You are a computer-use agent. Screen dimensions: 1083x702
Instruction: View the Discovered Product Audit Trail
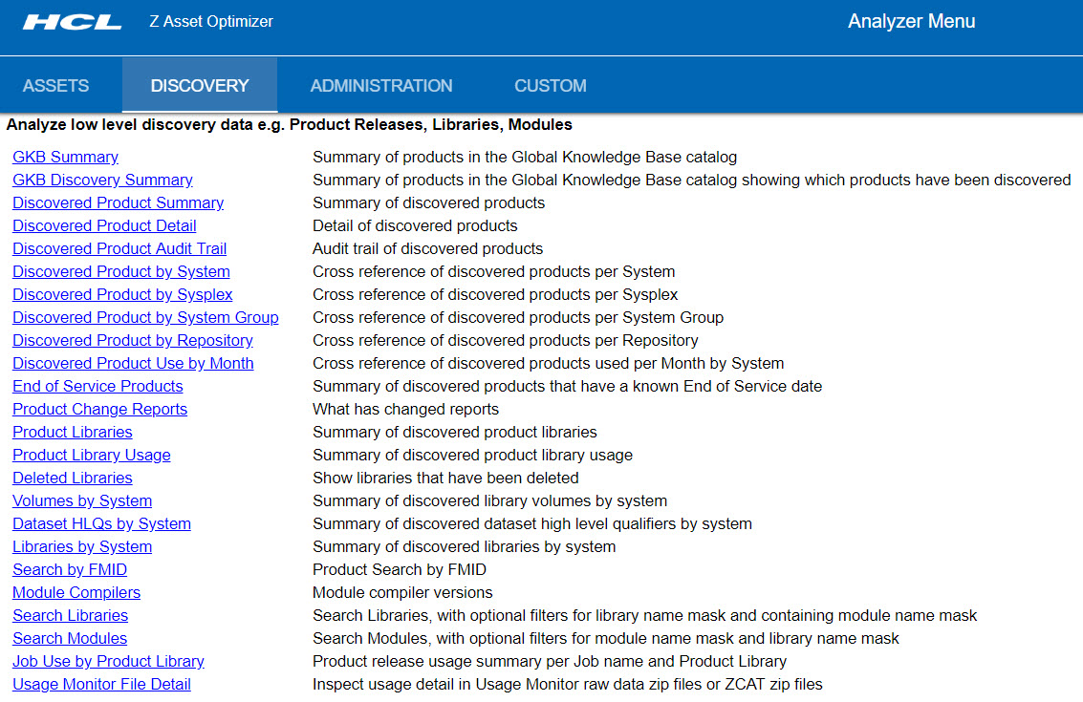click(119, 248)
